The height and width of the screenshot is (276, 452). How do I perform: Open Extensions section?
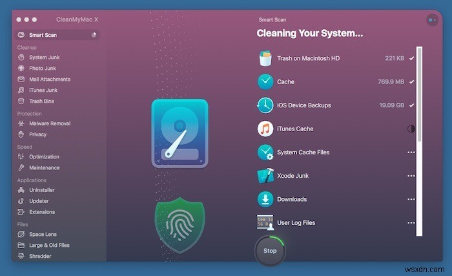42,211
